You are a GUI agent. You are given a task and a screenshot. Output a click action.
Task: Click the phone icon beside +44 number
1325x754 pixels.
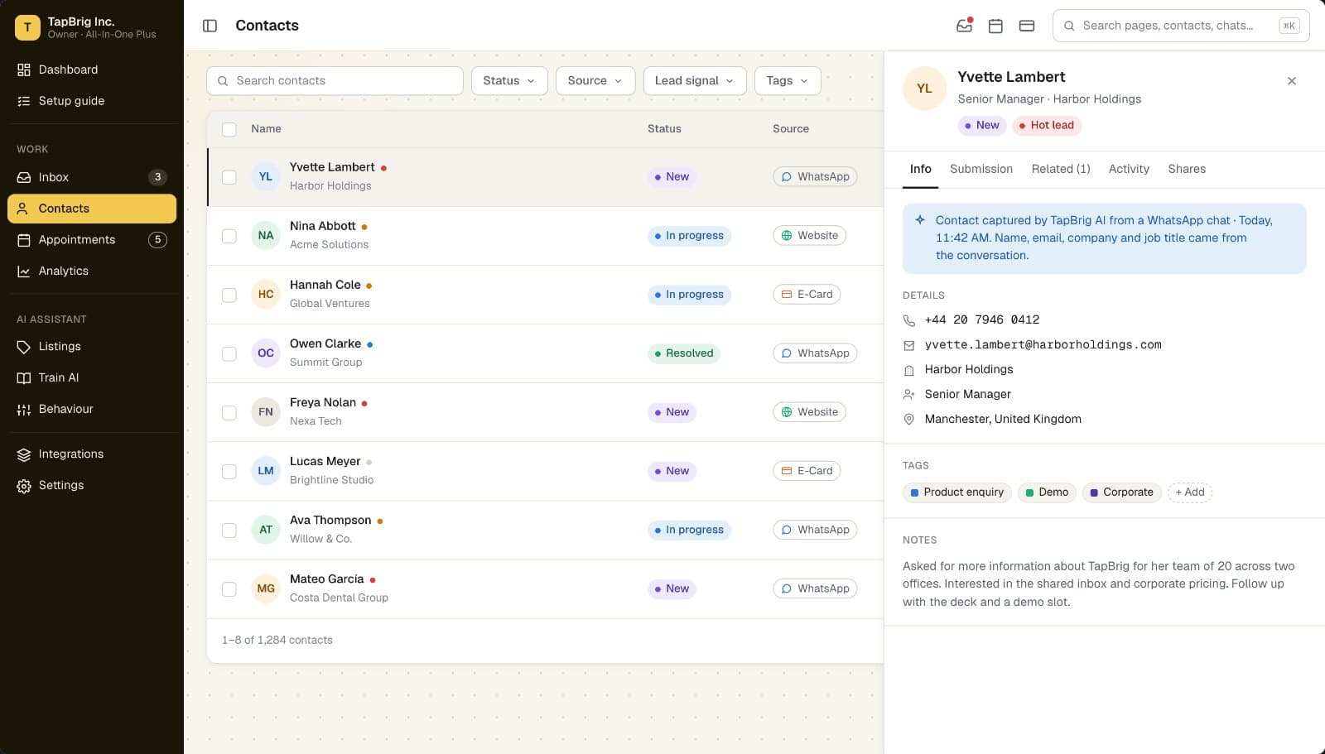[x=908, y=320]
